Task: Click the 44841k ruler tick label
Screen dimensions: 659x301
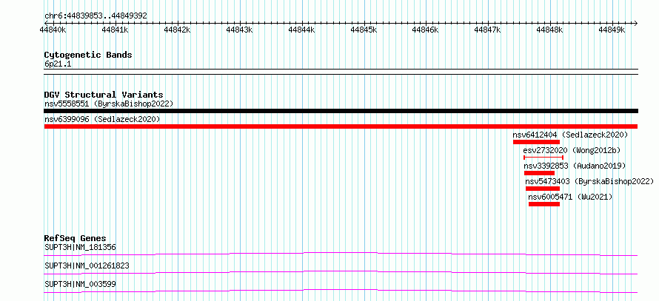Action: (x=116, y=30)
